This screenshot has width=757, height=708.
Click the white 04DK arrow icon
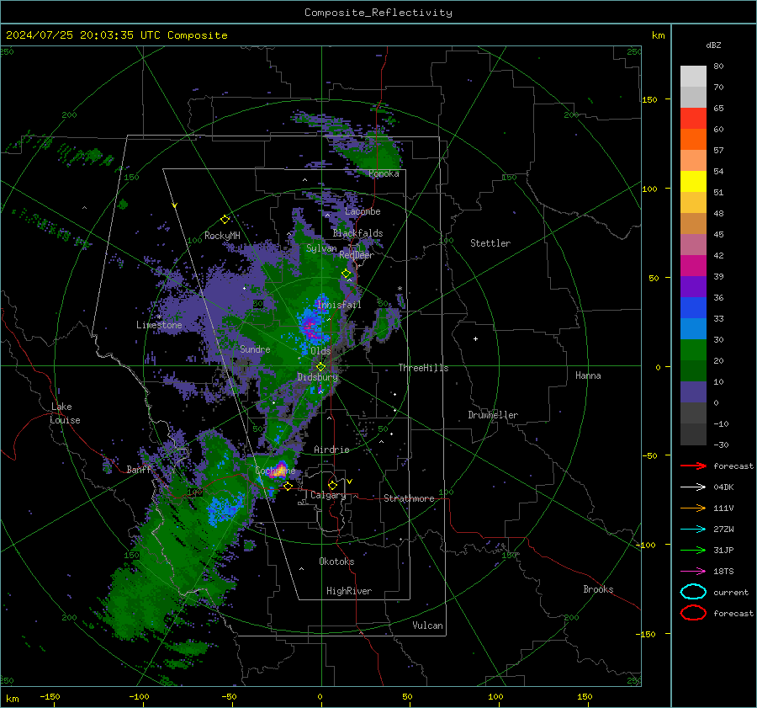click(x=693, y=487)
